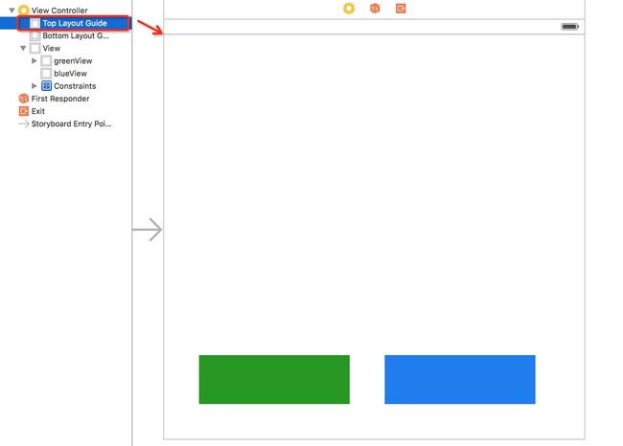
Task: Click the Top Layout Guide row icon
Action: coord(35,23)
